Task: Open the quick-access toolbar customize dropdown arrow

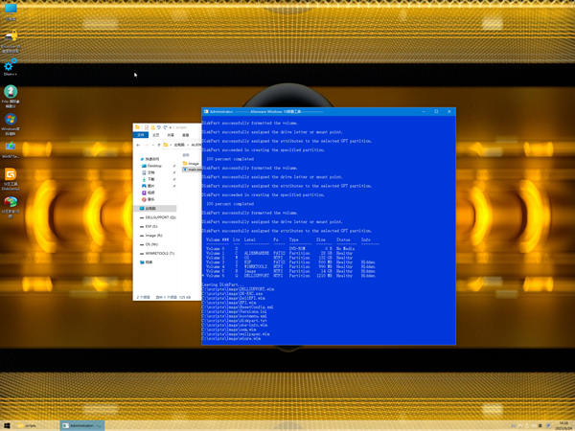Action: (171, 127)
